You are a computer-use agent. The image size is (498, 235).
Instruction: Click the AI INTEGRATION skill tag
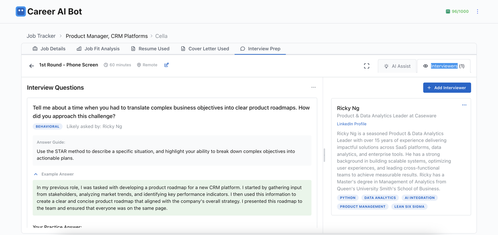pyautogui.click(x=420, y=198)
